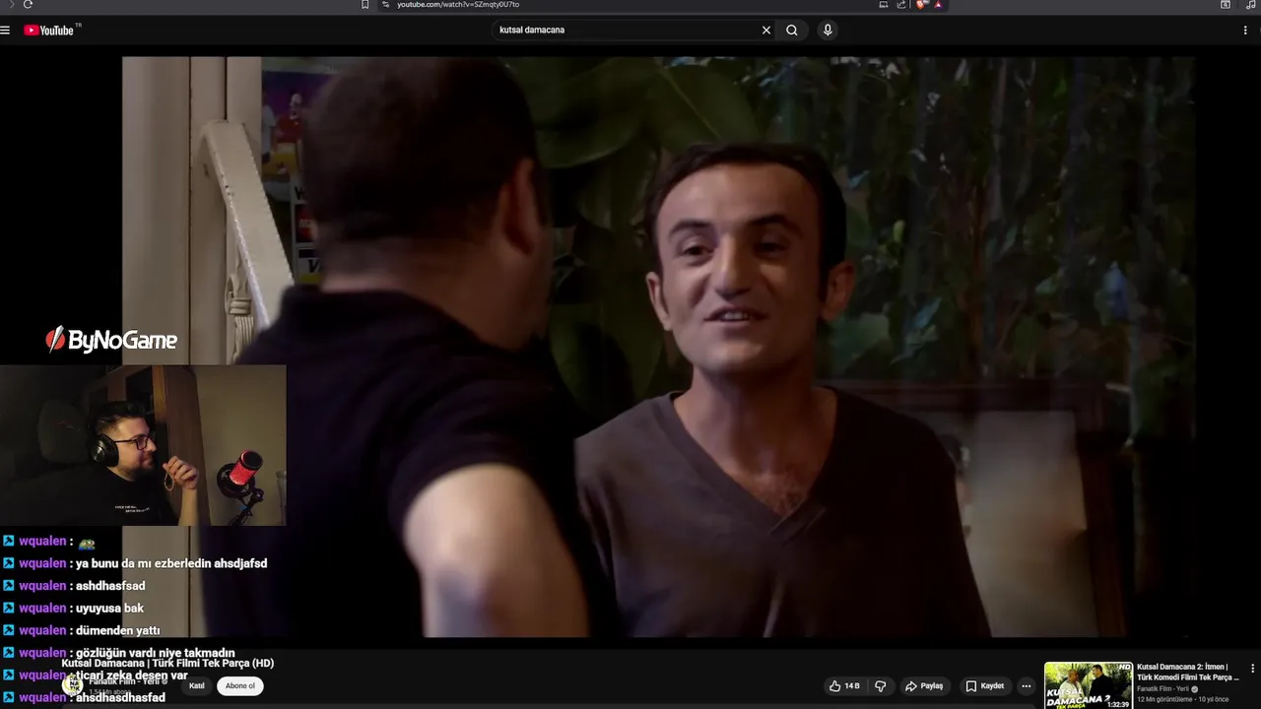The height and width of the screenshot is (709, 1261).
Task: Click chat message 'gözlüğün vardı niye takmadın'
Action: [155, 653]
